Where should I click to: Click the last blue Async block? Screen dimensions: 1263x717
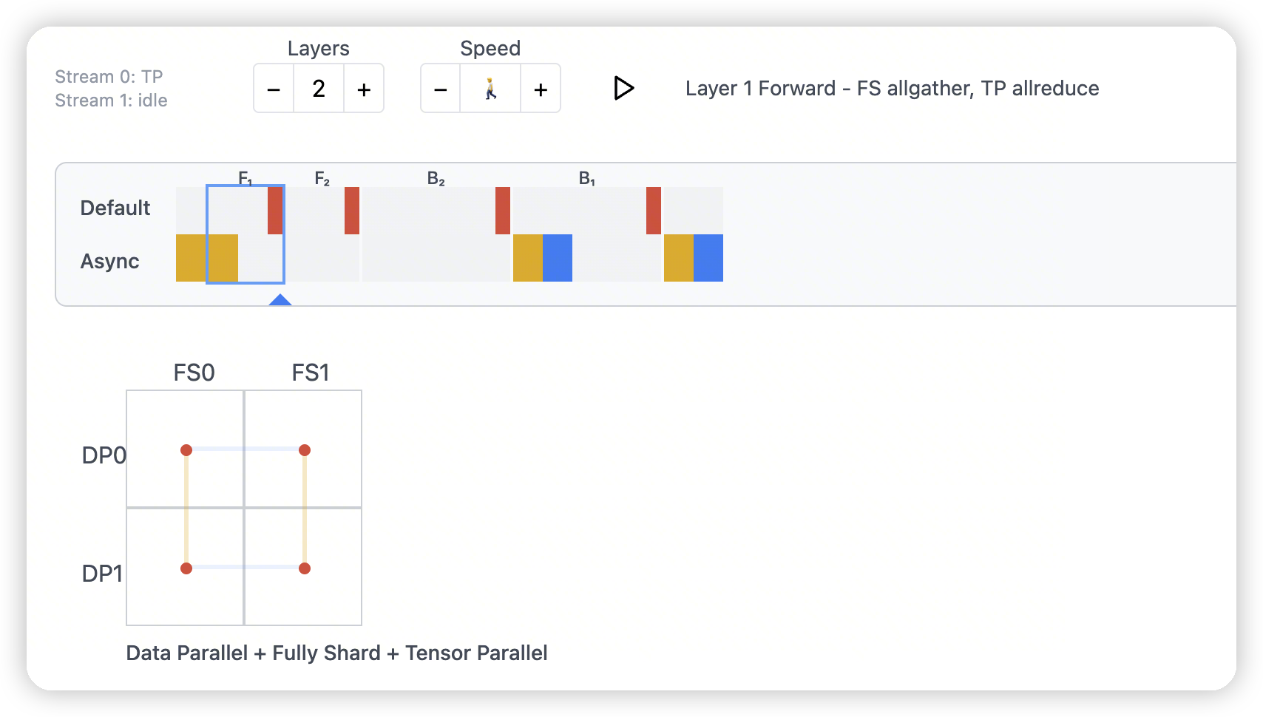708,258
